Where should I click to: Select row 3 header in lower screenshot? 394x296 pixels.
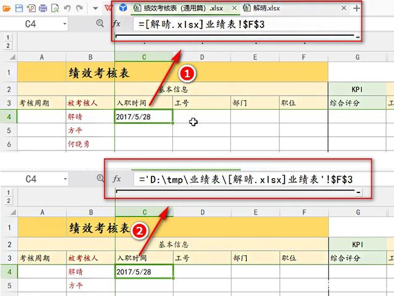coord(9,258)
